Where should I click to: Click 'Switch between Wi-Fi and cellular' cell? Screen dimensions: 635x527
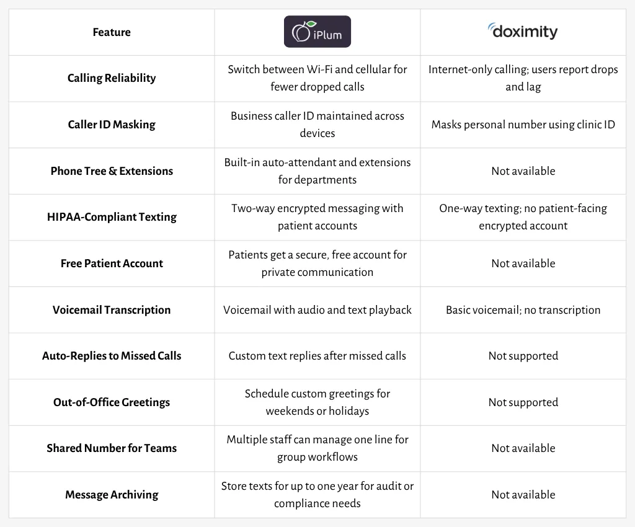tap(317, 77)
